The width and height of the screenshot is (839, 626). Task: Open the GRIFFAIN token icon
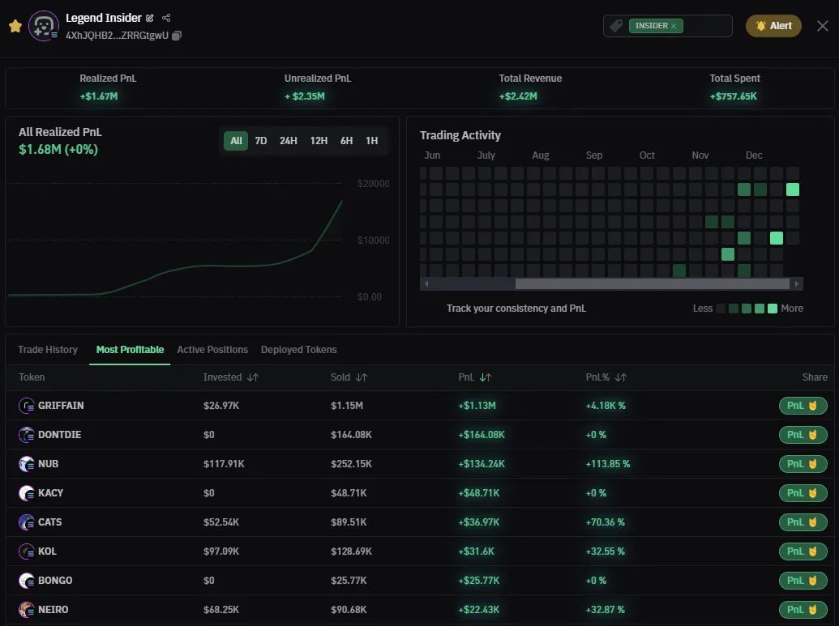click(x=26, y=405)
